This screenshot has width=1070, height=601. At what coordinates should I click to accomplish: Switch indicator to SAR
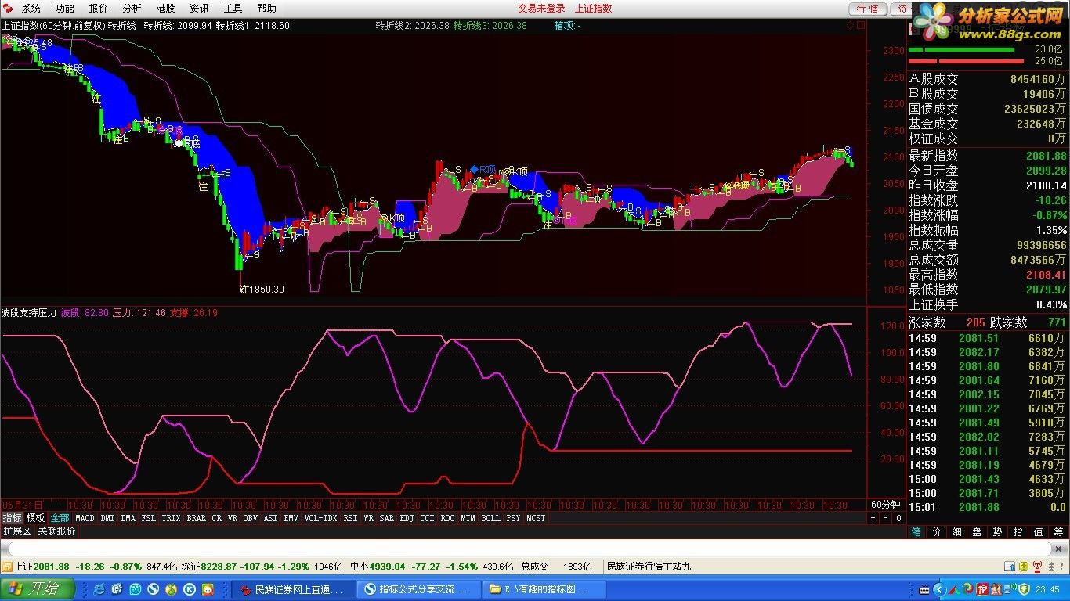tap(387, 518)
